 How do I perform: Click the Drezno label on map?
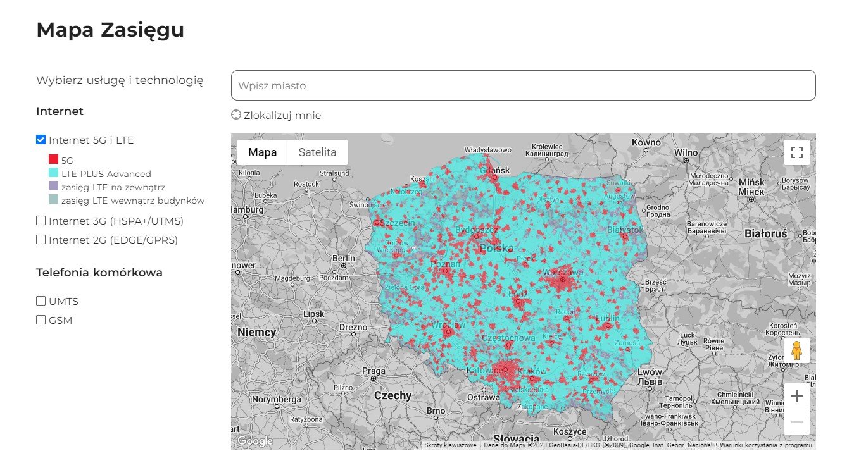pos(353,327)
